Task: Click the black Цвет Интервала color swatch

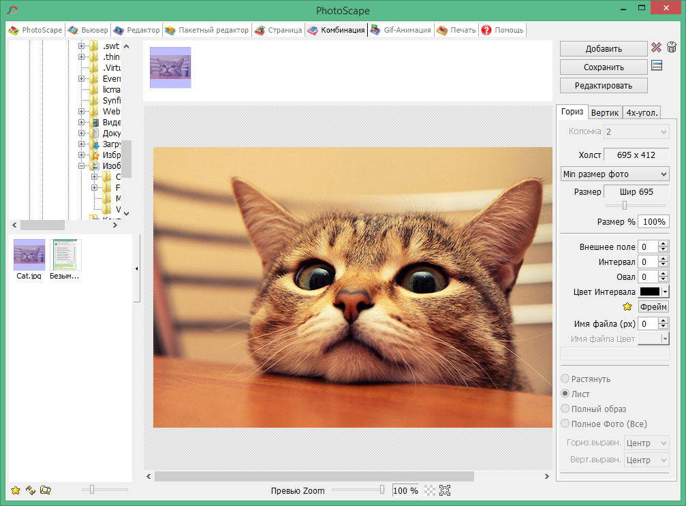Action: (x=650, y=291)
